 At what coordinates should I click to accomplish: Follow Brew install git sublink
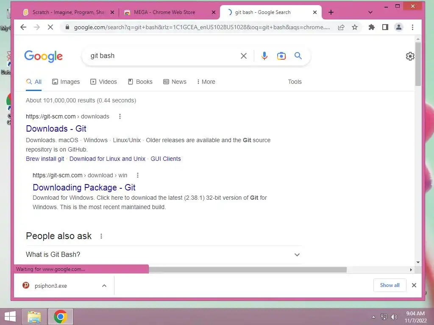[45, 159]
